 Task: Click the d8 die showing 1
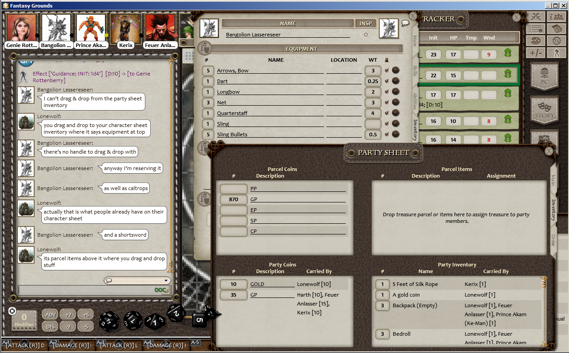pyautogui.click(x=155, y=321)
